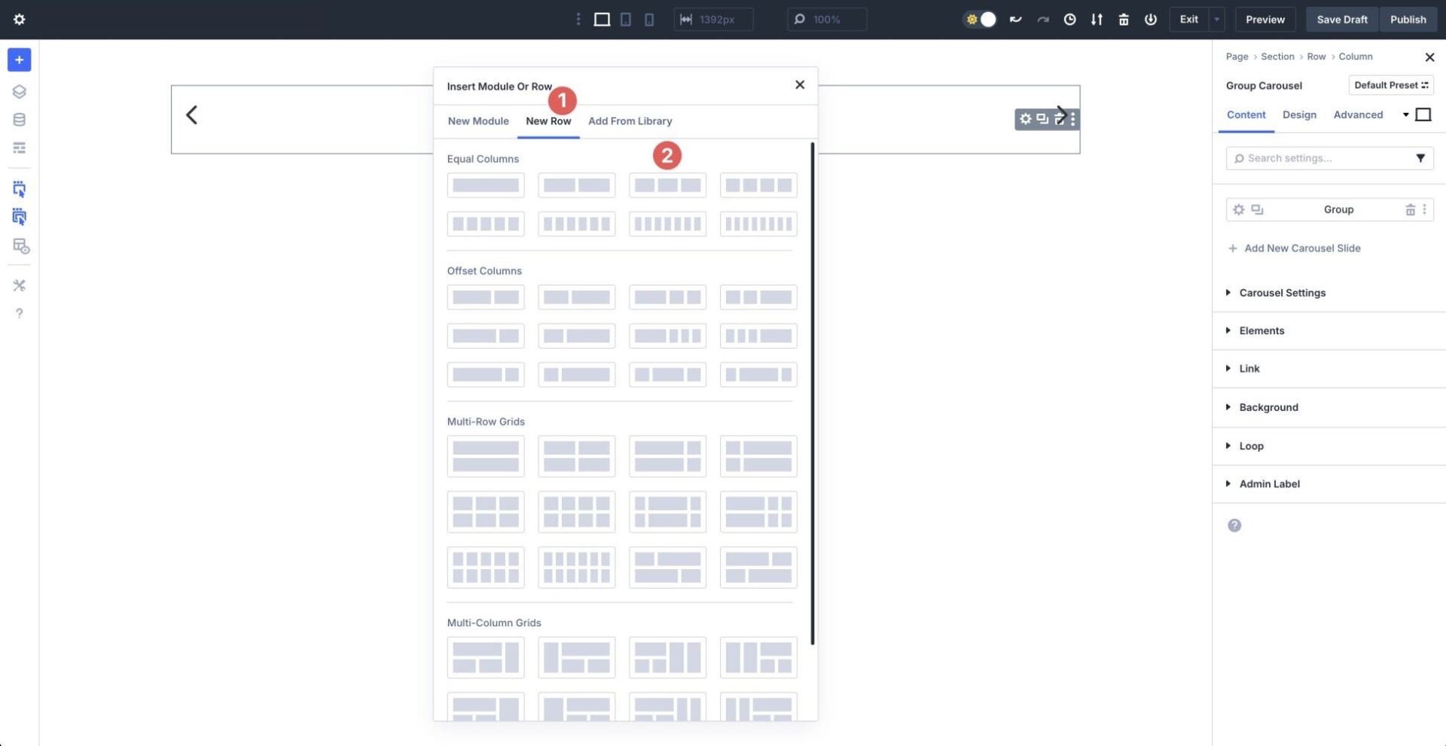Click the help question mark in left sidebar
Viewport: 1446px width, 746px height.
[x=19, y=312]
